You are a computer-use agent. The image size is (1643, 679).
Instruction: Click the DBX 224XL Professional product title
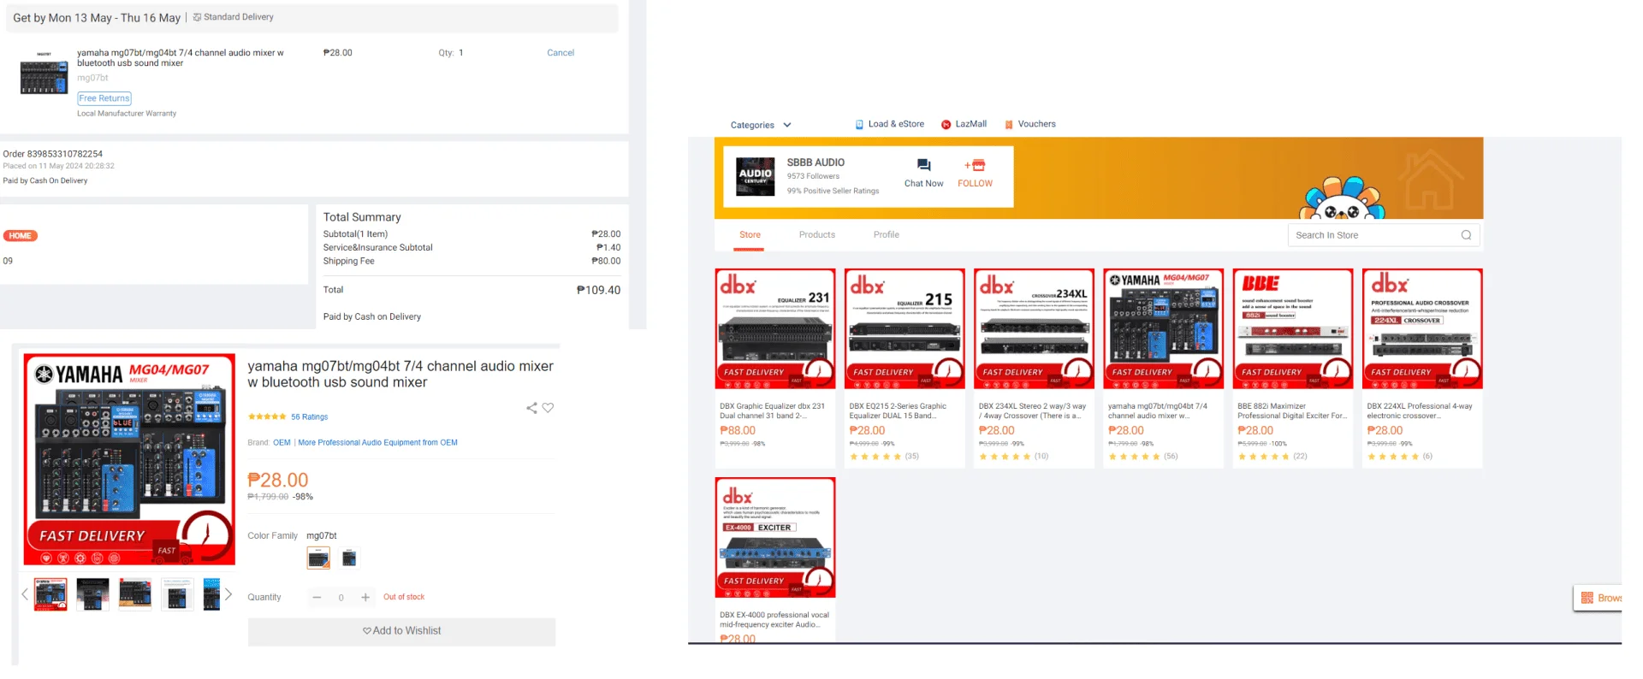(x=1420, y=411)
